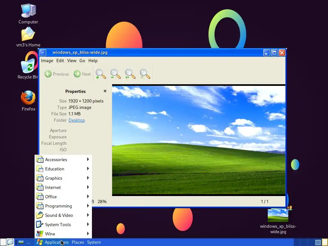
Task: Expand Office submenu arrow
Action: pos(88,197)
